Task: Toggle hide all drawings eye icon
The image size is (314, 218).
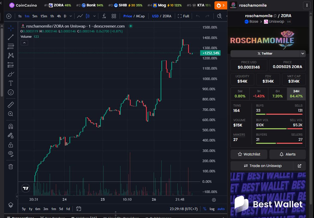Action: 11,154
